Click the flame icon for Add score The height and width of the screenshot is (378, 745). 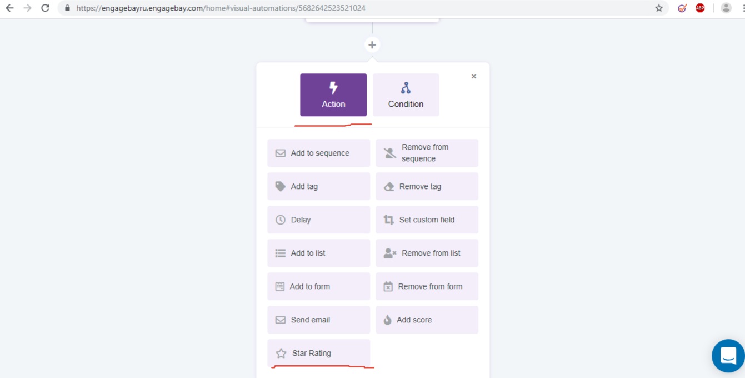click(388, 320)
